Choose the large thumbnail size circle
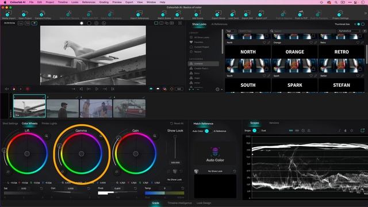Image resolution: width=368 pixels, height=207 pixels. pyautogui.click(x=363, y=24)
